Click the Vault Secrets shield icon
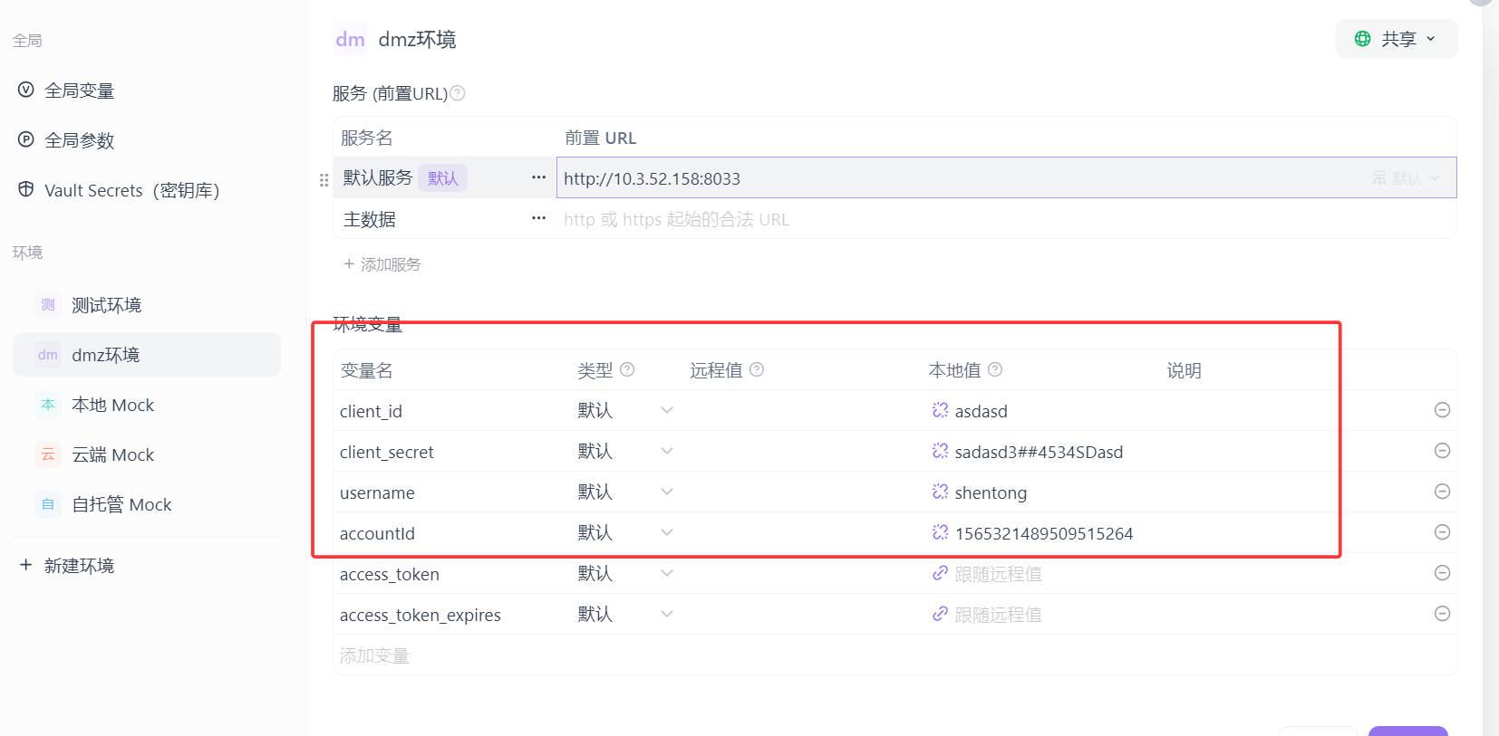This screenshot has height=736, width=1499. pyautogui.click(x=26, y=189)
